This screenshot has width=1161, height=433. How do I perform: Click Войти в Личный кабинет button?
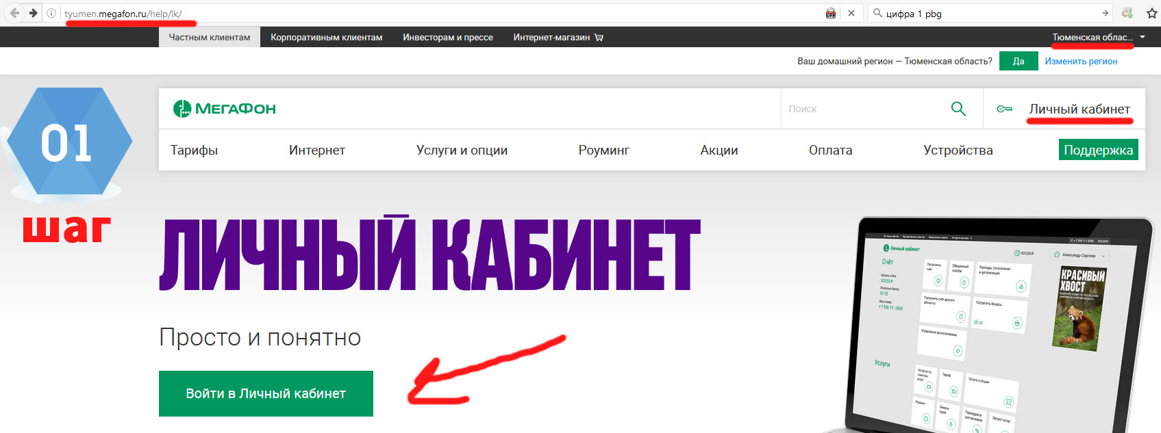click(x=266, y=393)
